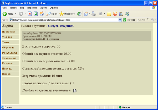Open the Сервис menu
Screen dimensions: 158x110
click(43, 8)
